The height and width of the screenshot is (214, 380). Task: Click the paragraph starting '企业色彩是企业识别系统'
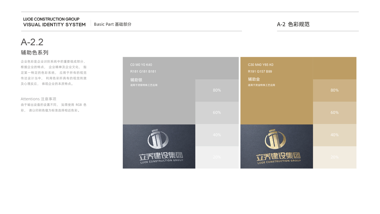54,73
